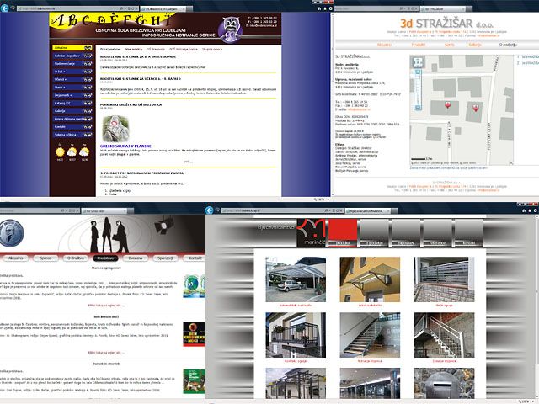Screen dimensions: 539x404
Task: Click the map pan control arrows
Action: click(x=418, y=62)
